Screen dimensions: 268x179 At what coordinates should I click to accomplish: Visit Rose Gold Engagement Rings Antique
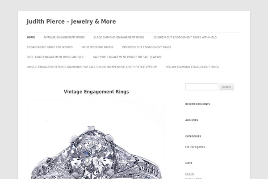coord(55,57)
